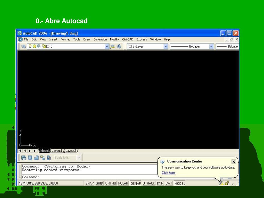Click the Communication Center info icon
The height and width of the screenshot is (198, 264).
coord(162,162)
